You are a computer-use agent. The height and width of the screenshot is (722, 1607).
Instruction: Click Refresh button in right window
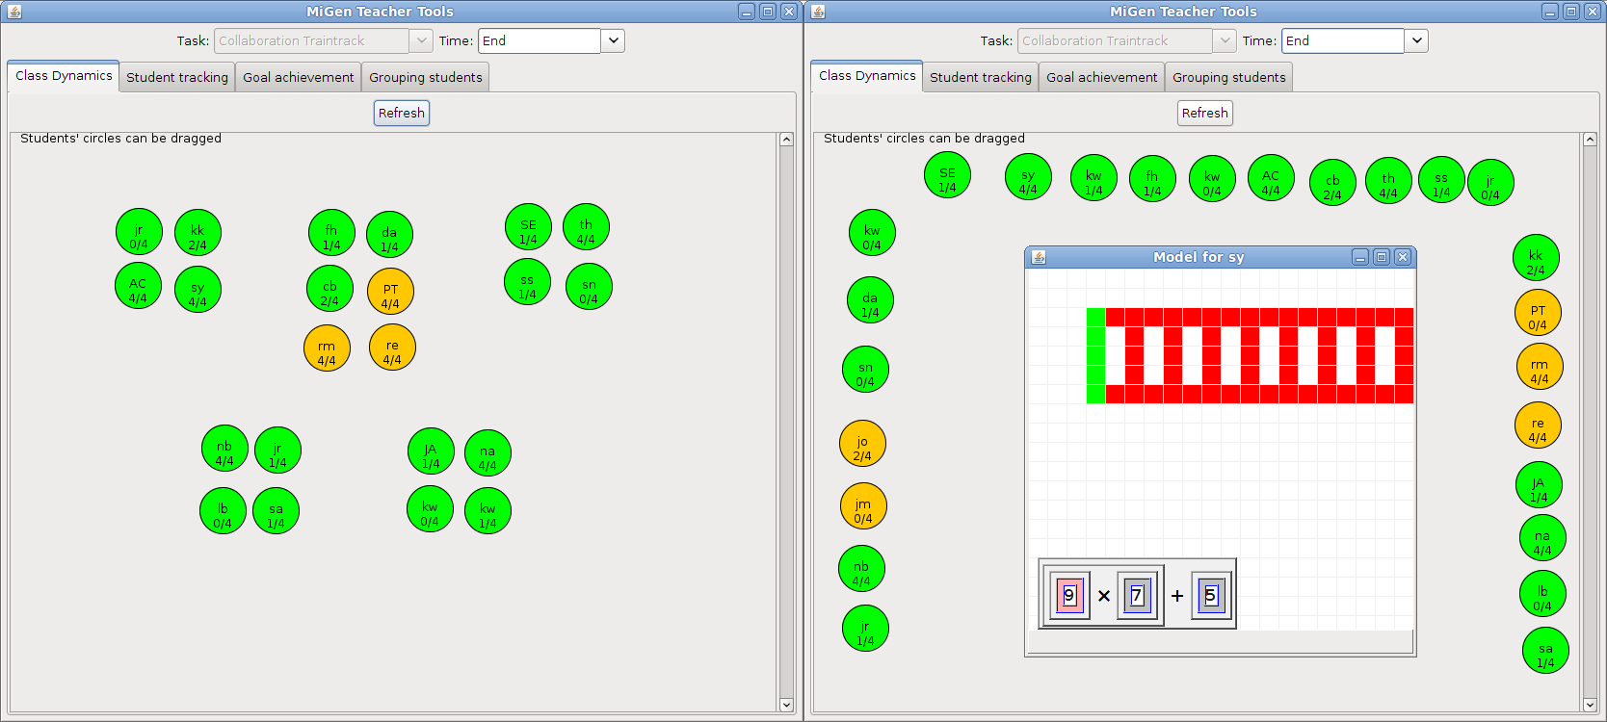1205,113
